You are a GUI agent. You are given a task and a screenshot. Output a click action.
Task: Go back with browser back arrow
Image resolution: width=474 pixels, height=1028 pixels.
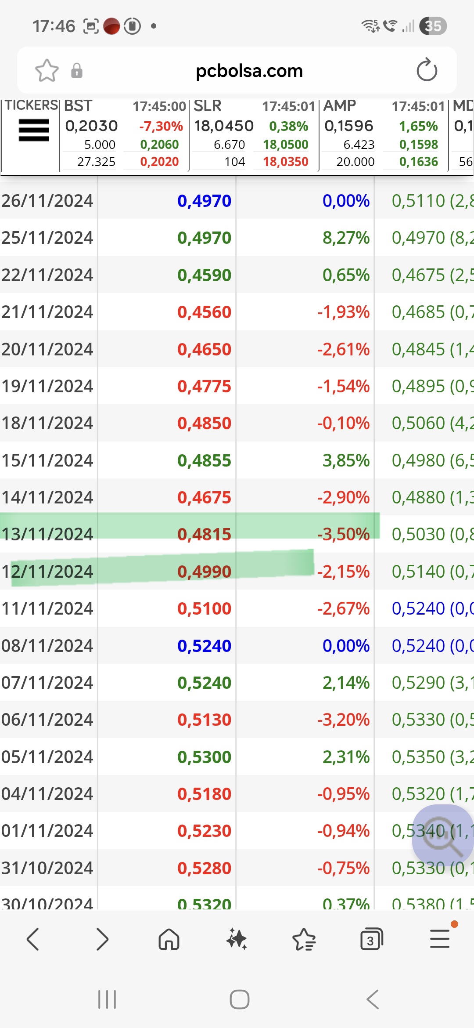coord(33,940)
